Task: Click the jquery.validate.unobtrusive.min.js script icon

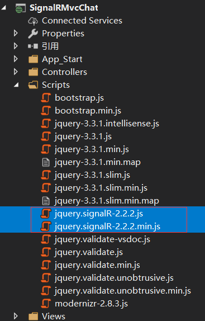Action: tap(46, 291)
